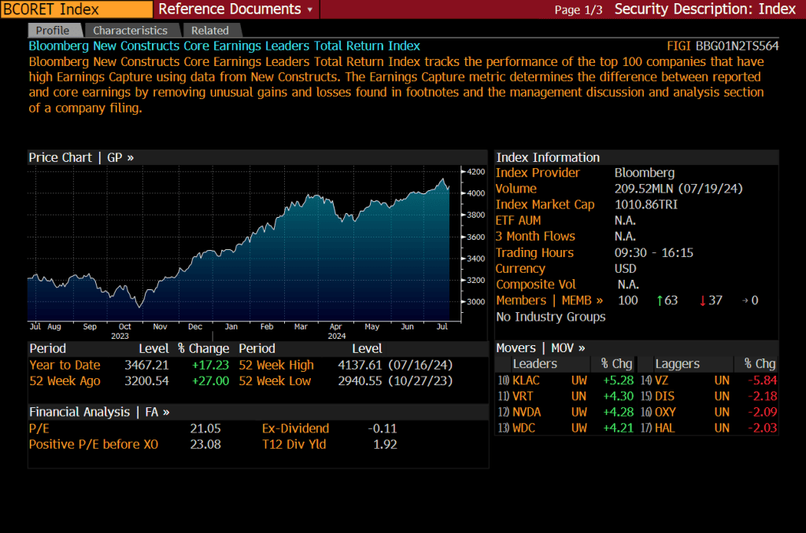The image size is (806, 533).
Task: Click VZ's -5.84 change value
Action: [762, 380]
